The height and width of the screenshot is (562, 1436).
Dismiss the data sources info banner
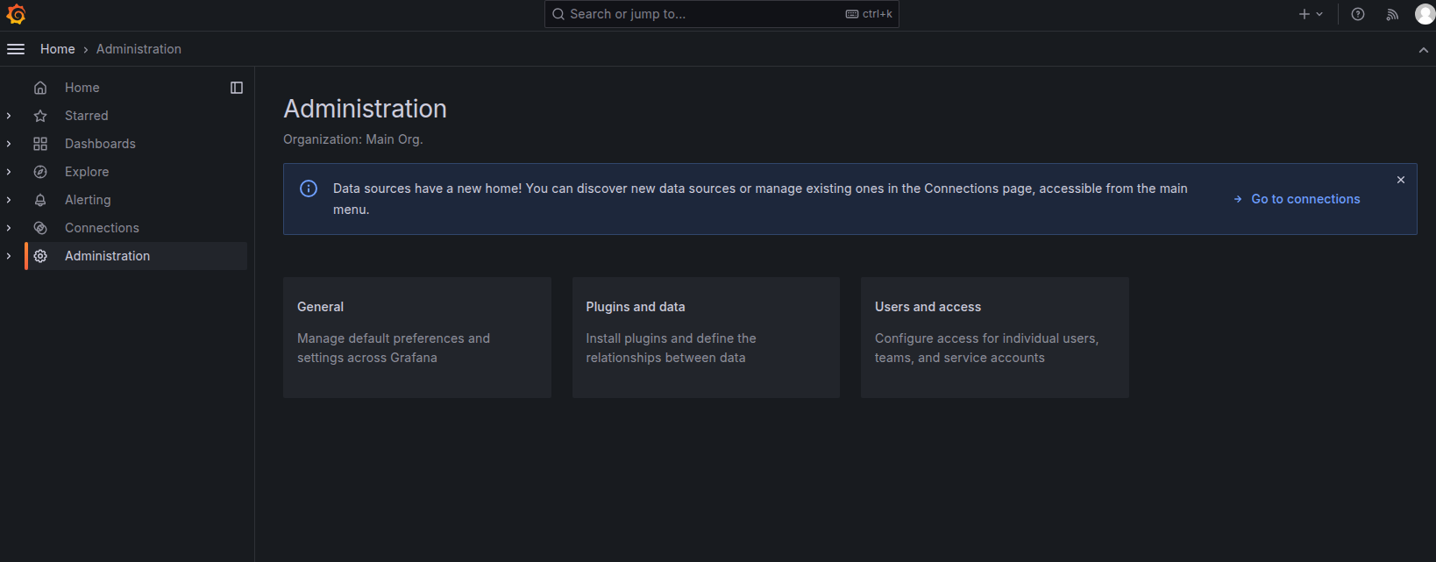1401,180
